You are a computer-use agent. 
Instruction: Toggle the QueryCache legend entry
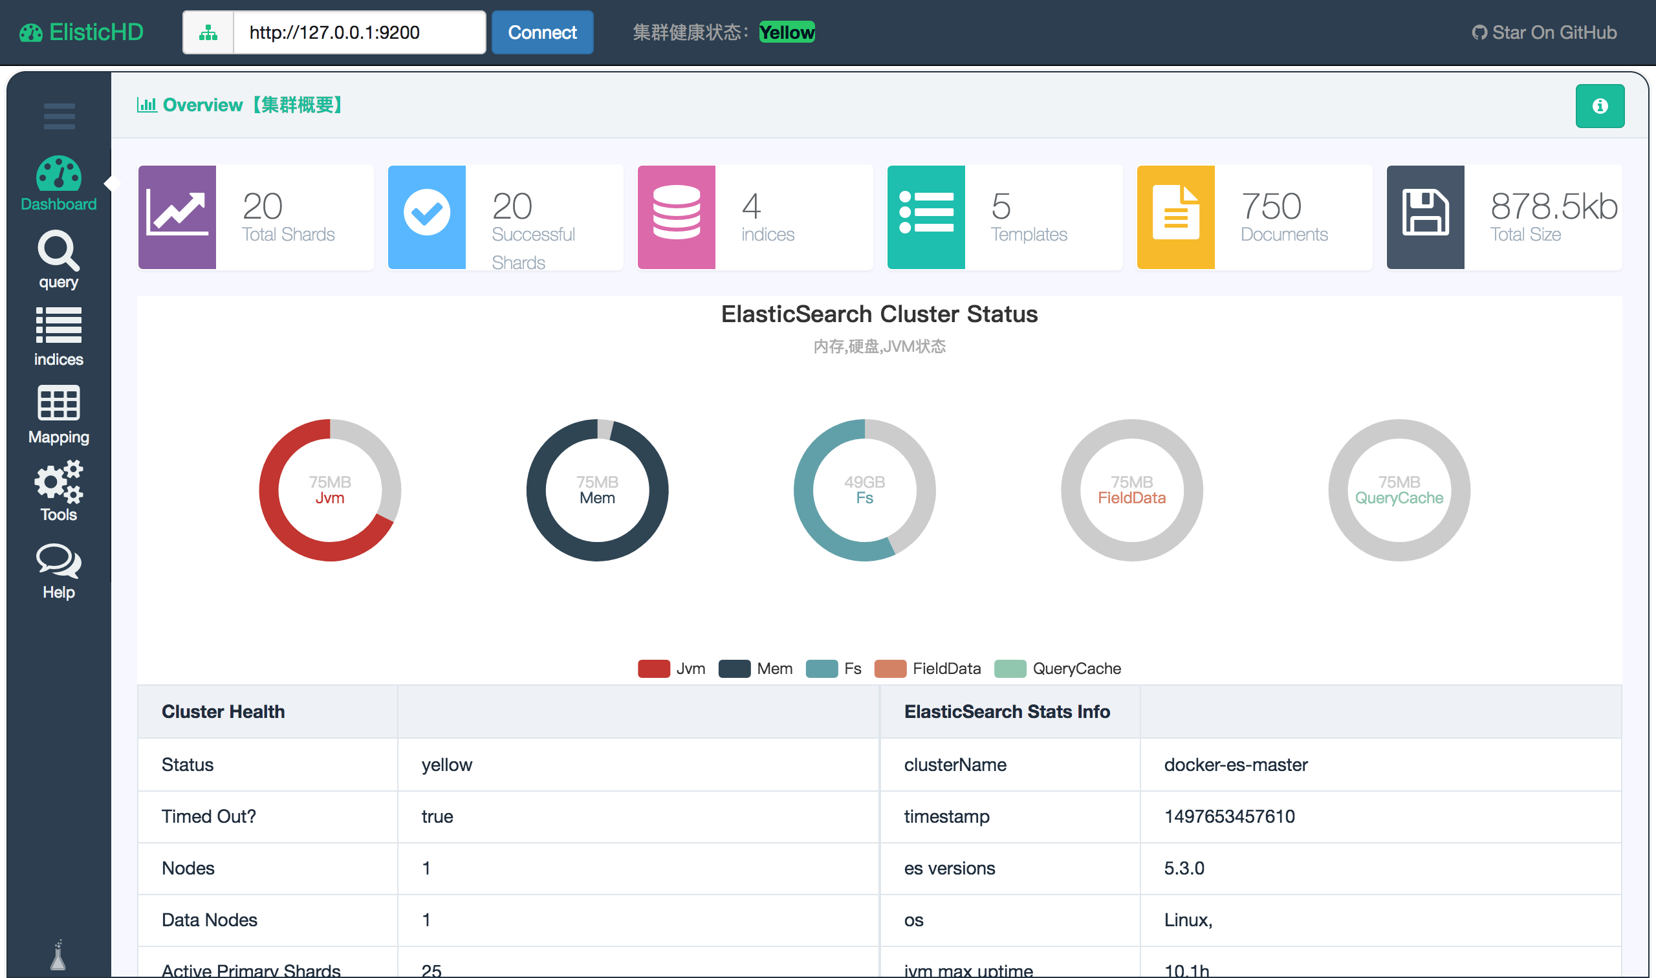click(1058, 668)
